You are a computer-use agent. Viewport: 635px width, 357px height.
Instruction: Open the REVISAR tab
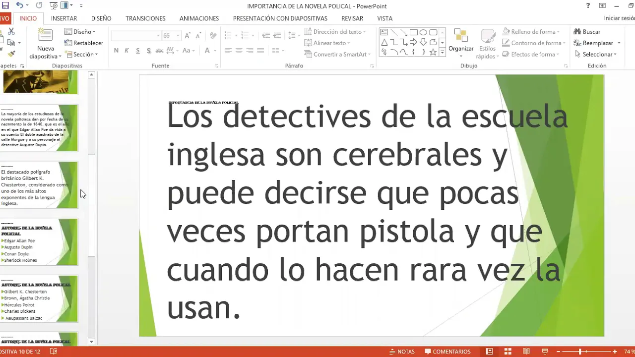[x=352, y=18]
